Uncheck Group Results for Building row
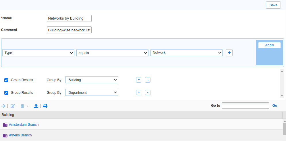The width and height of the screenshot is (286, 141). 6,80
